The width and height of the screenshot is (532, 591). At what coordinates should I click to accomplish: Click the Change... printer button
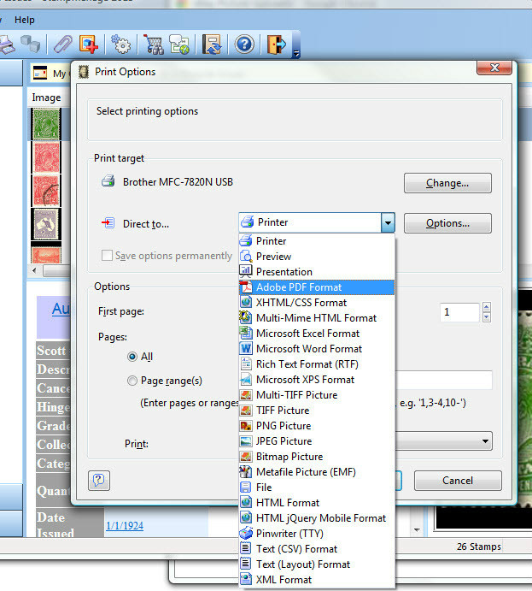pyautogui.click(x=447, y=183)
